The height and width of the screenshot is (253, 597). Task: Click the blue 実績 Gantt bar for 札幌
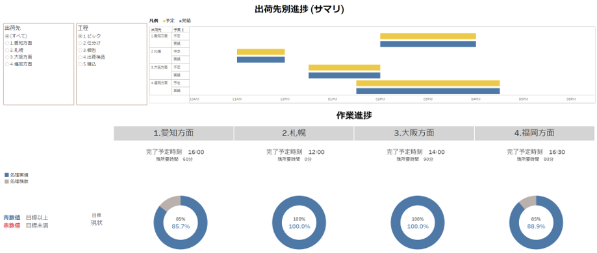coord(260,60)
